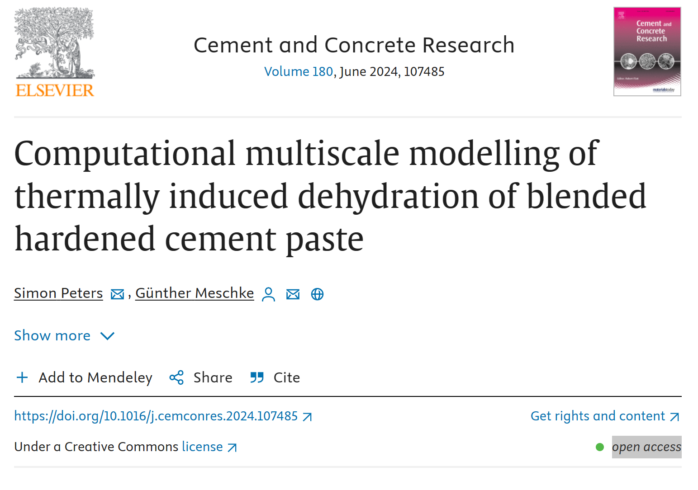Viewport: 698px width, 490px height.
Task: Click the open access label
Action: (646, 447)
